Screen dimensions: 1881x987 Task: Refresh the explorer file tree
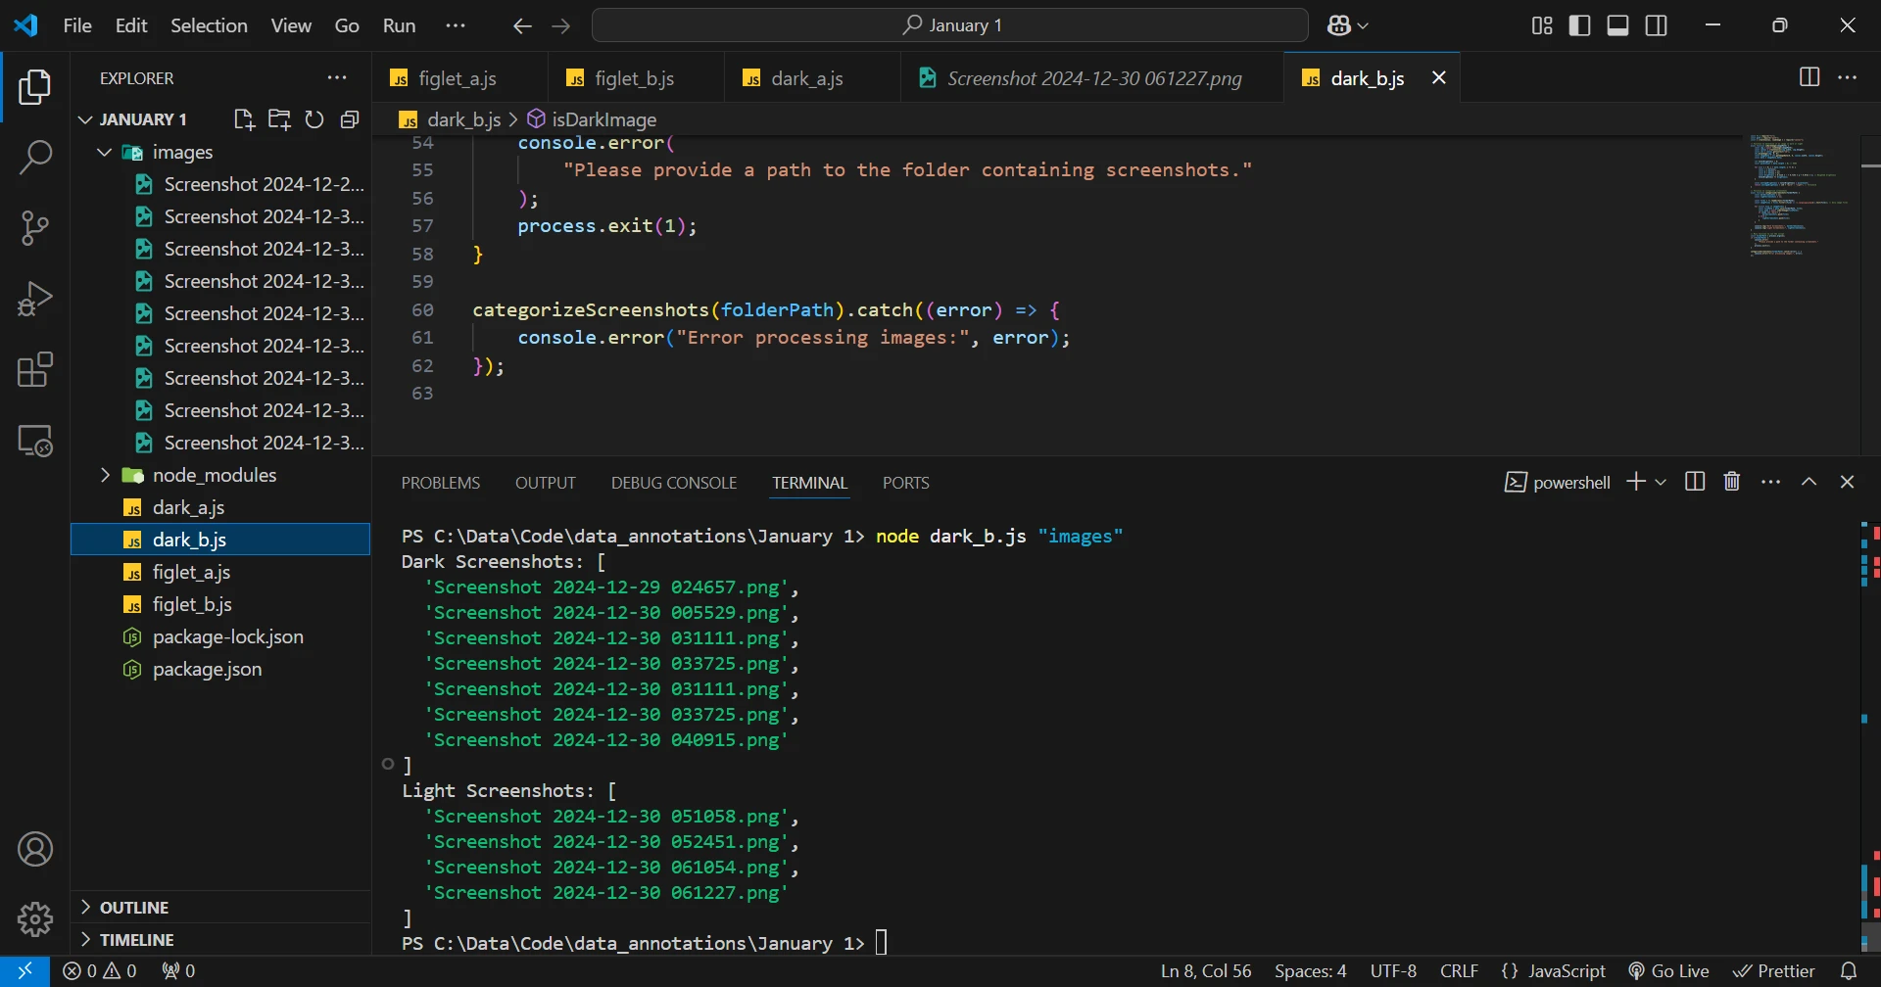coord(314,119)
